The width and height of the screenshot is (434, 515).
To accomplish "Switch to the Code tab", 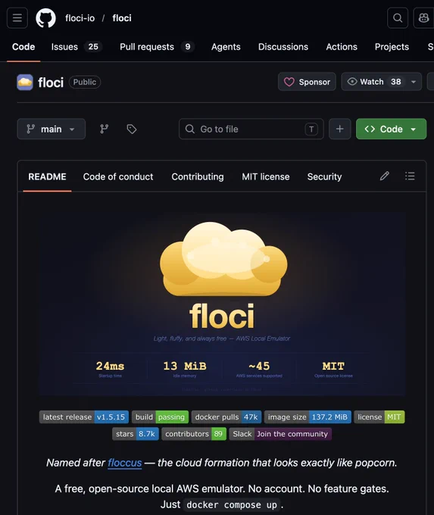I will tap(23, 47).
